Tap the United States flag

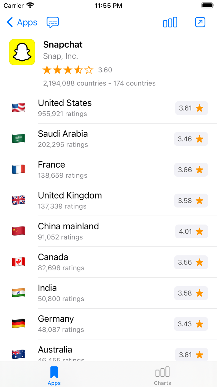(18, 108)
